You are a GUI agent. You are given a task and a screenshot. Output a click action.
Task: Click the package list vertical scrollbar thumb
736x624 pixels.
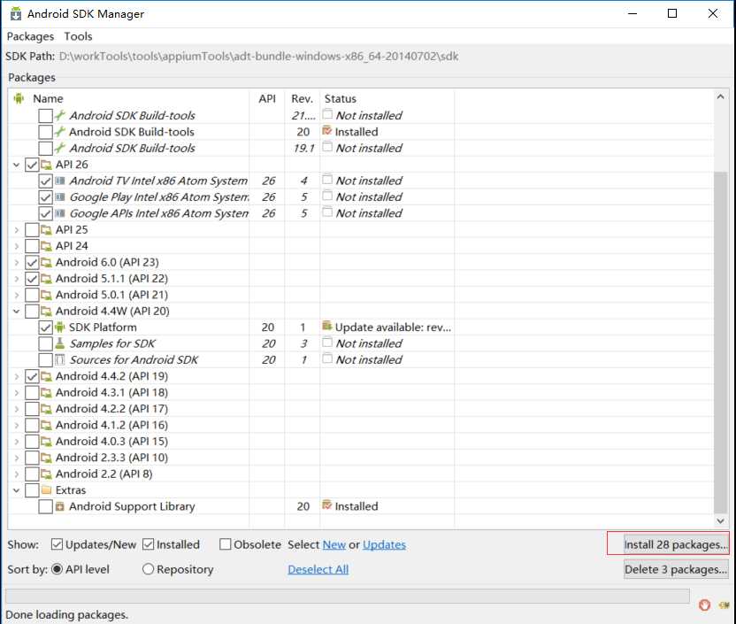(720, 343)
